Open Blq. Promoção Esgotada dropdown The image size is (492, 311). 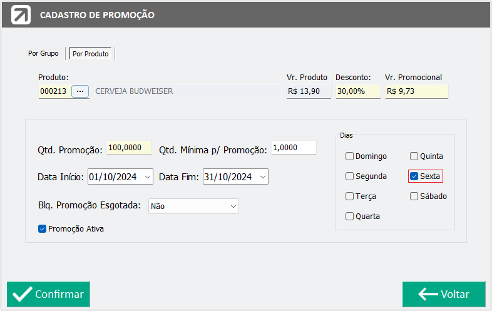[233, 206]
